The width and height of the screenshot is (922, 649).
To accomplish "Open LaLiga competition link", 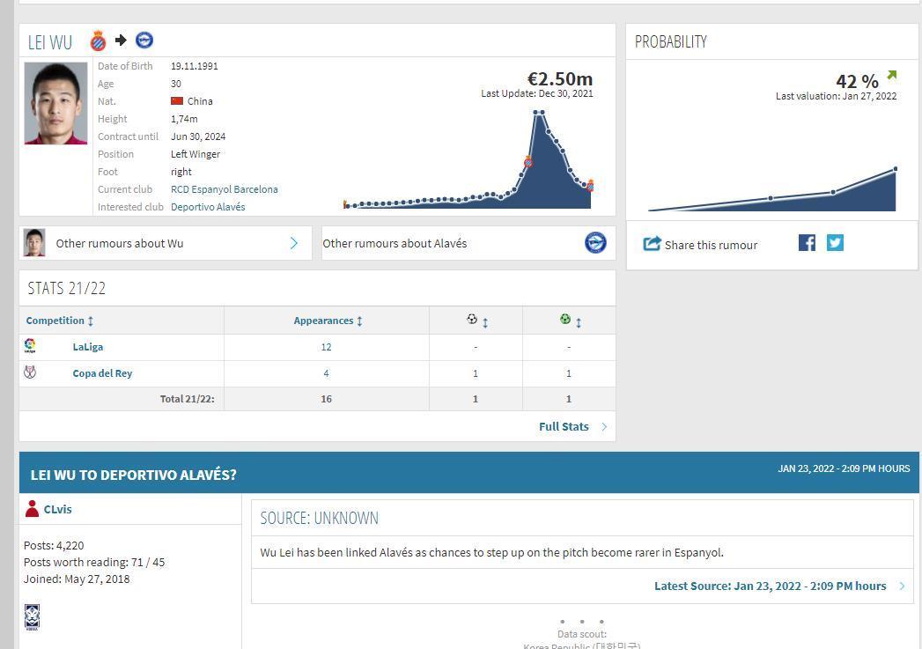I will coord(87,347).
